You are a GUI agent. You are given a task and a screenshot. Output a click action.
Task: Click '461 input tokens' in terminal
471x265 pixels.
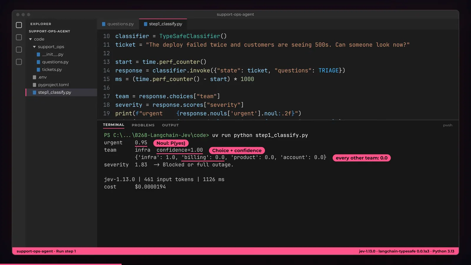click(x=169, y=179)
